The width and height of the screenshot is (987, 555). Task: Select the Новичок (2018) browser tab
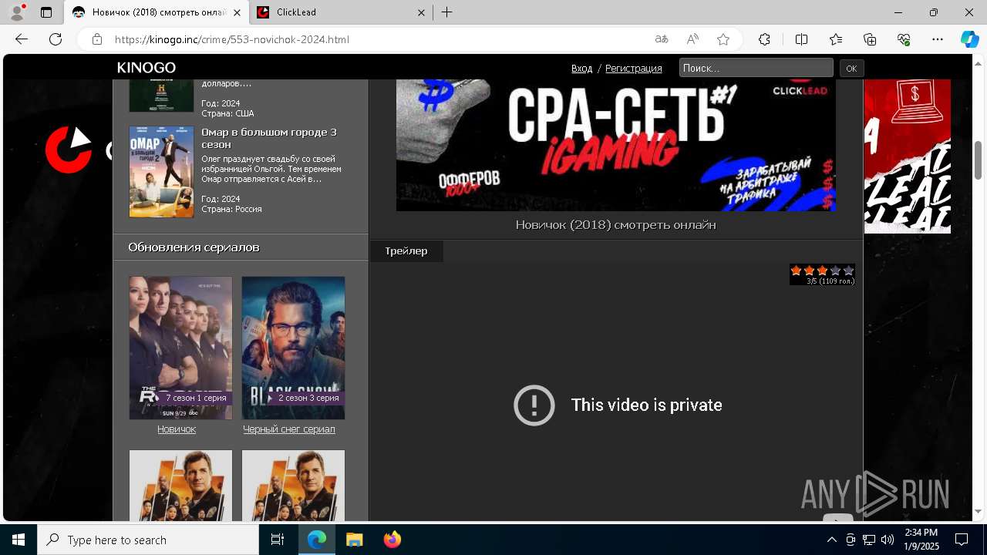pos(157,12)
